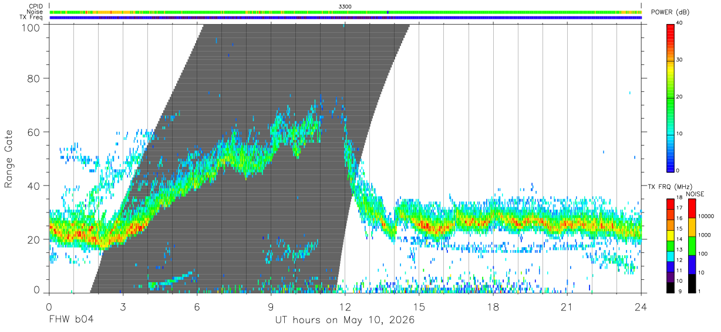Click the 40 tick on the Range Gate axis

point(33,186)
